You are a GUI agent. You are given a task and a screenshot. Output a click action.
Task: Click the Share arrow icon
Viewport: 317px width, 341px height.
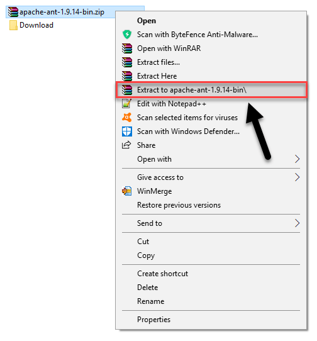point(126,145)
